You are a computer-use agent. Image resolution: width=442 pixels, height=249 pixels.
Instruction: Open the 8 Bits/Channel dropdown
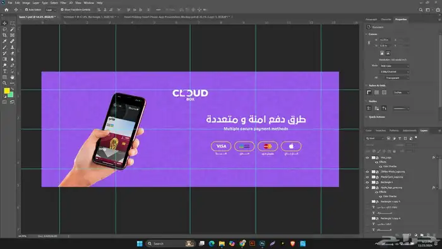tap(395, 71)
